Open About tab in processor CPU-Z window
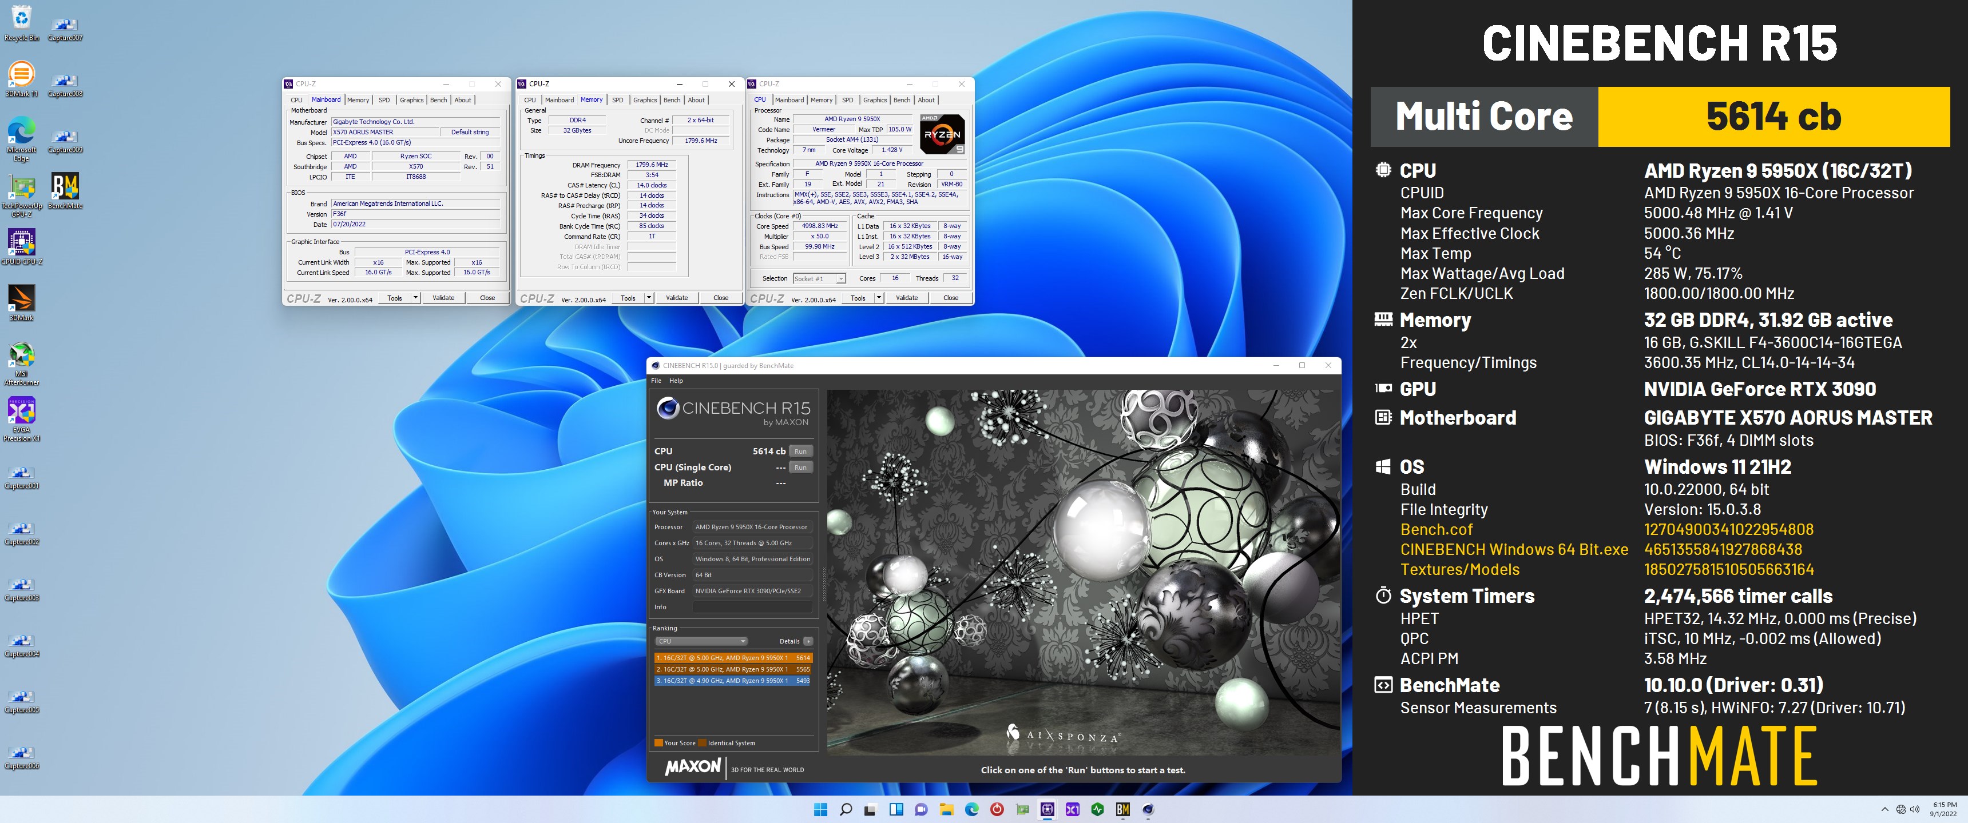 click(x=926, y=100)
